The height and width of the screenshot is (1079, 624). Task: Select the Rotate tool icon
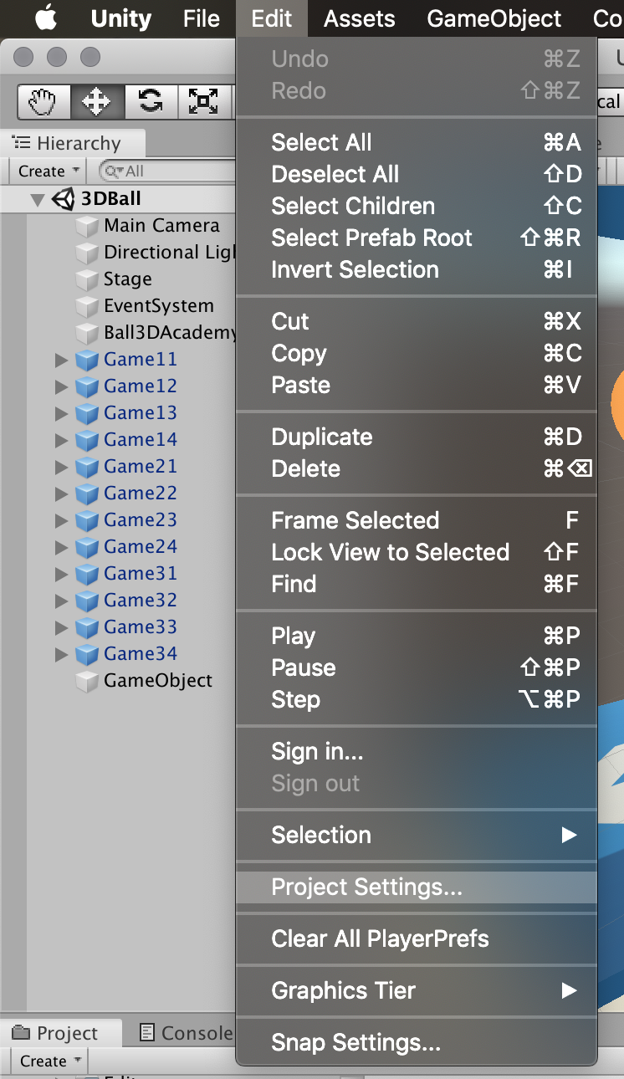click(150, 102)
